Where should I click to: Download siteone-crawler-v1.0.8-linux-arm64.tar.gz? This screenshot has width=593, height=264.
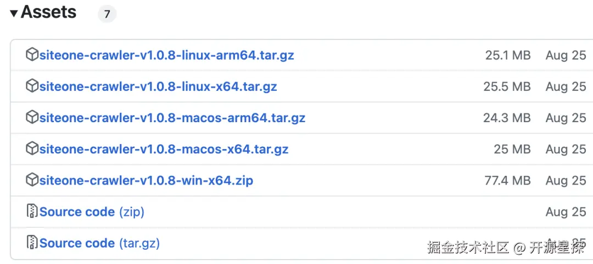(166, 55)
